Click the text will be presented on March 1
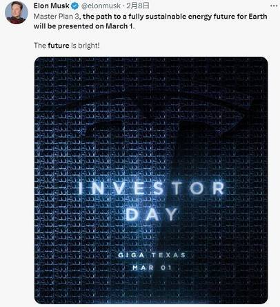The width and height of the screenshot is (280, 307). [84, 26]
